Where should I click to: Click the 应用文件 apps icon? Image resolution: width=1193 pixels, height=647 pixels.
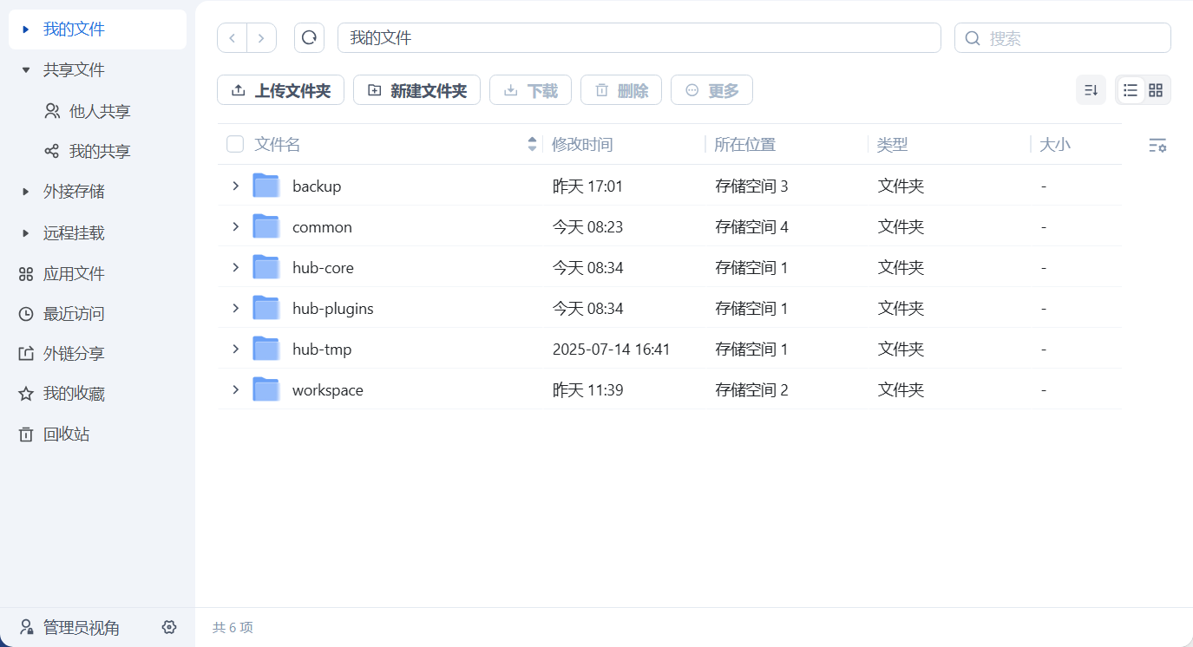point(26,274)
